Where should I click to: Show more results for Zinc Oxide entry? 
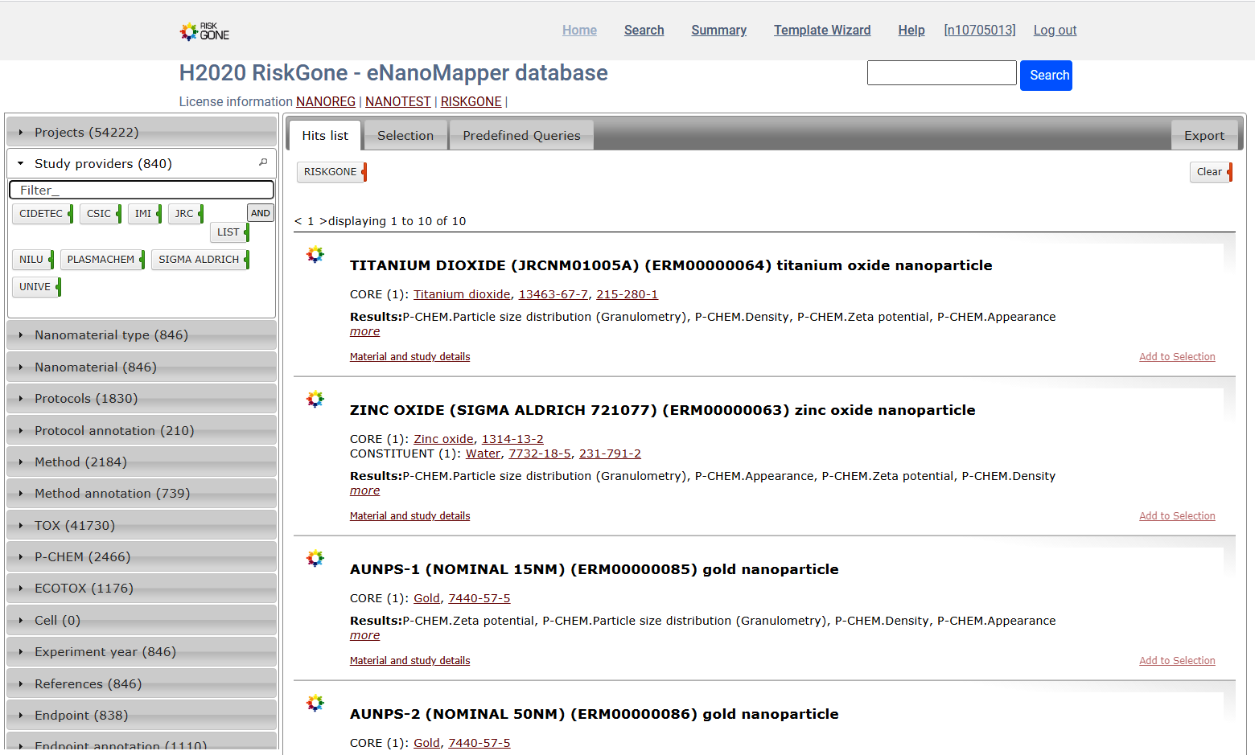[364, 491]
